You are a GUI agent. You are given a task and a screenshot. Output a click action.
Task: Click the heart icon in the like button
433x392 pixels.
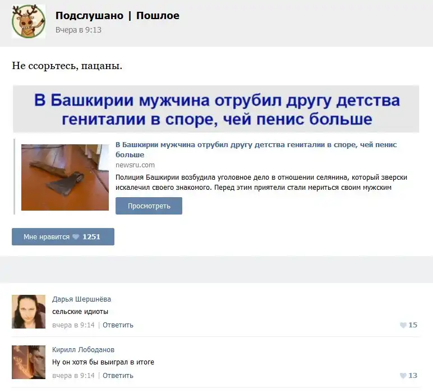76,237
